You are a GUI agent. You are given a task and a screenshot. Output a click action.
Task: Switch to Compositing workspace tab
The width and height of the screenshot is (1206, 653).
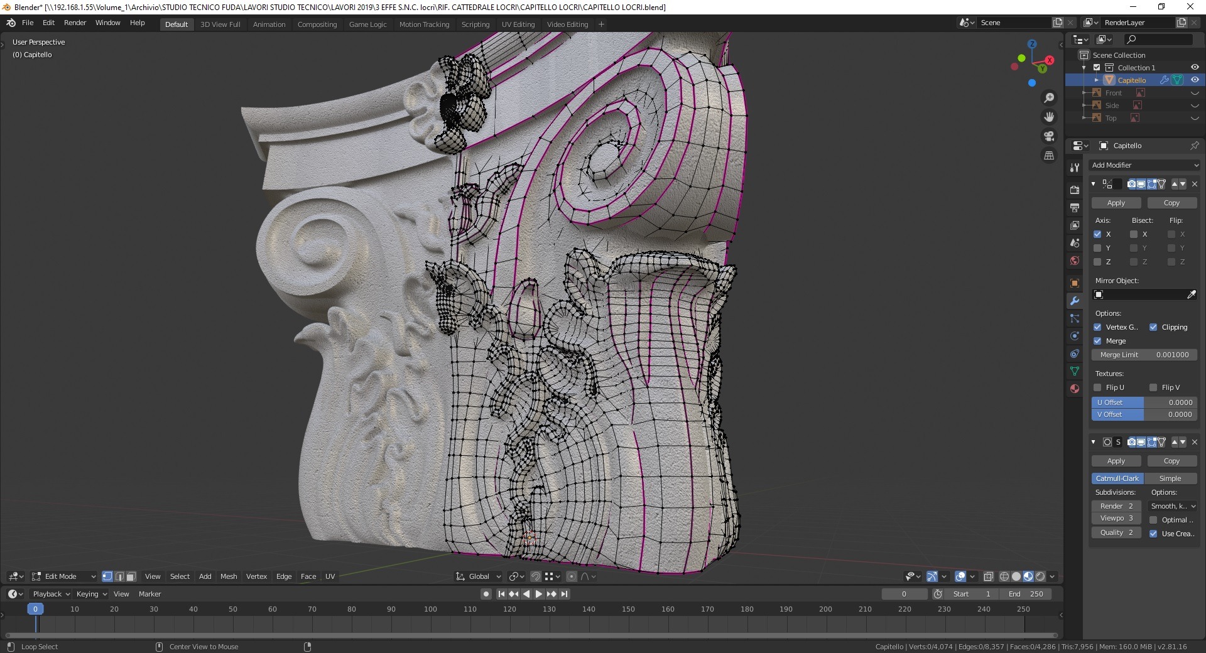317,24
